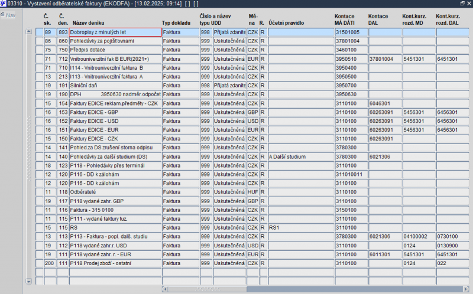Image resolution: width=473 pixels, height=294 pixels.
Task: Click the Dobropisy z minulých let field
Action: coord(115,32)
